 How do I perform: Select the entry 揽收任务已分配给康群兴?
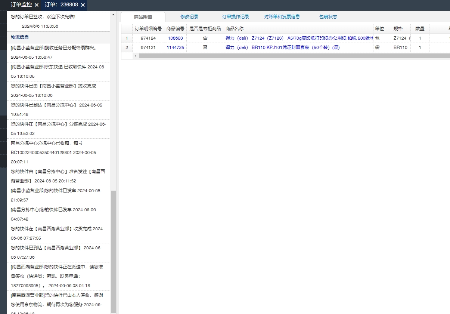click(x=59, y=53)
